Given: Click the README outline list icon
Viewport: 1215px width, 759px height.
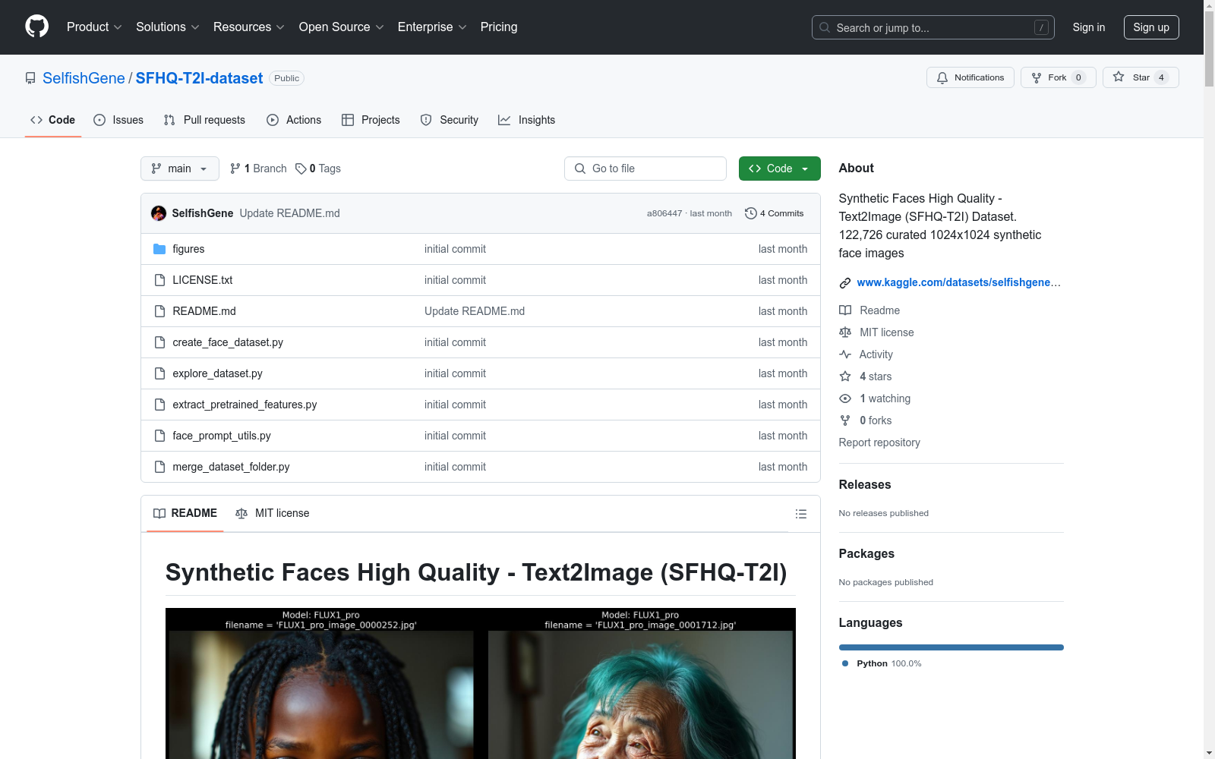Looking at the screenshot, I should 800,514.
